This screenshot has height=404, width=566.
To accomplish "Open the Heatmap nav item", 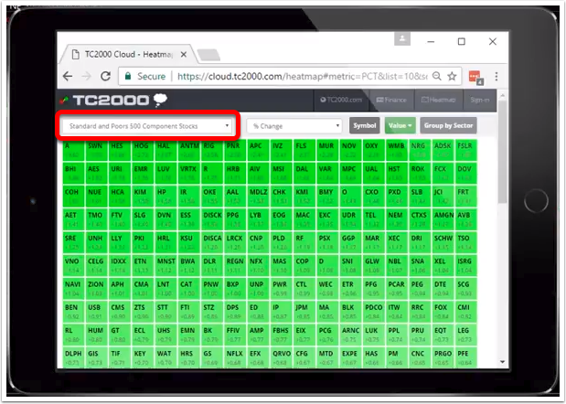I will 438,100.
